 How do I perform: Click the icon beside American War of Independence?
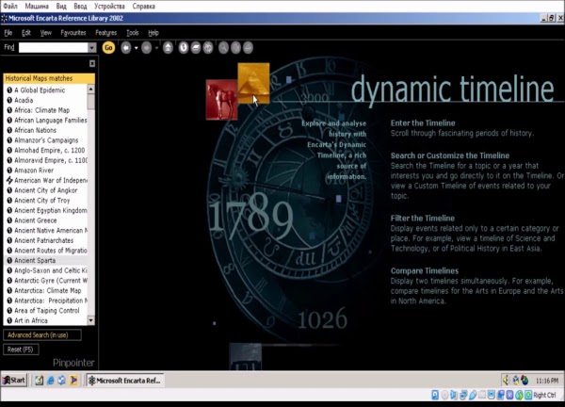[9, 180]
